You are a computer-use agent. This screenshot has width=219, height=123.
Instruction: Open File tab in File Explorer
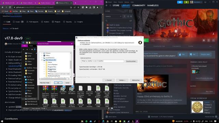pos(25,46)
